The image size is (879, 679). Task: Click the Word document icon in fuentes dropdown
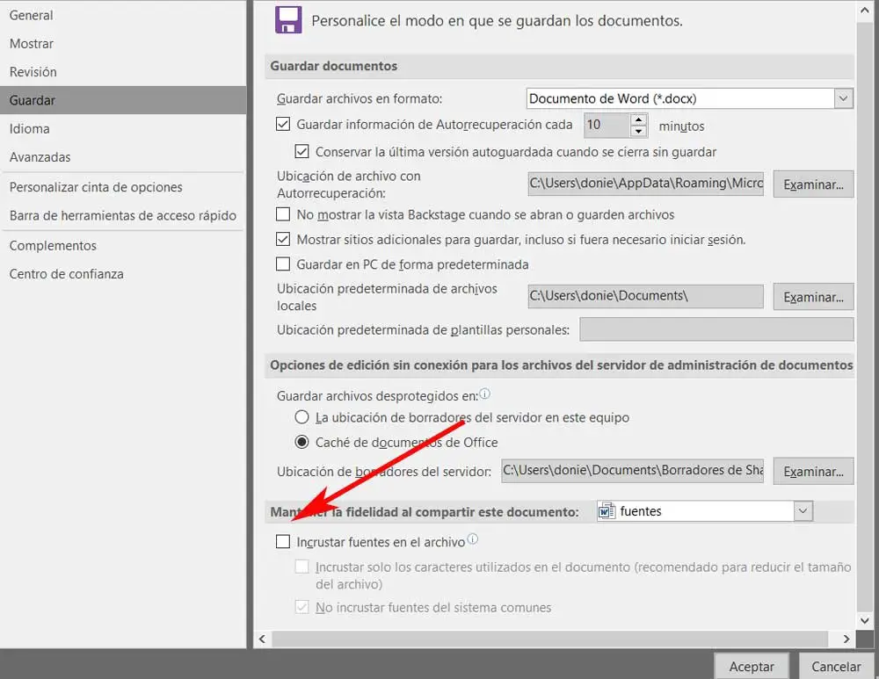606,511
